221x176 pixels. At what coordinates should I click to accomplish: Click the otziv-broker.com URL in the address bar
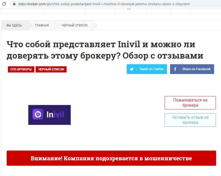tap(104, 4)
